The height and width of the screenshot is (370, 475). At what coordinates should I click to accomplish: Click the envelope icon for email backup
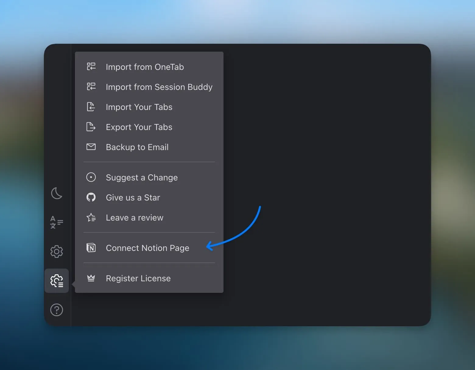coord(91,147)
